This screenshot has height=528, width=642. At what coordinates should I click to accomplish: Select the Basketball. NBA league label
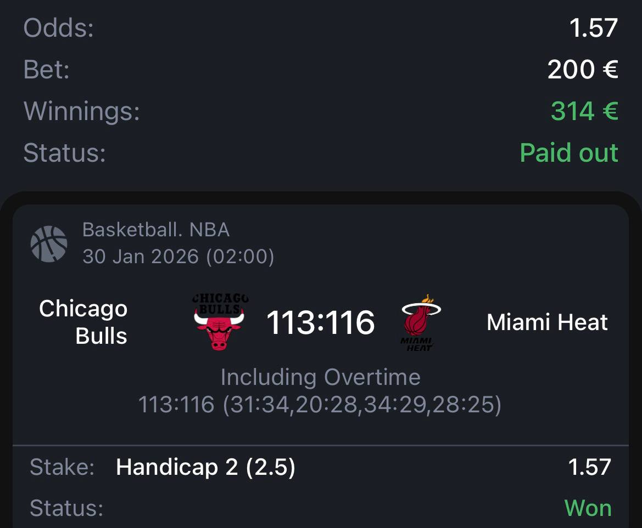[156, 230]
